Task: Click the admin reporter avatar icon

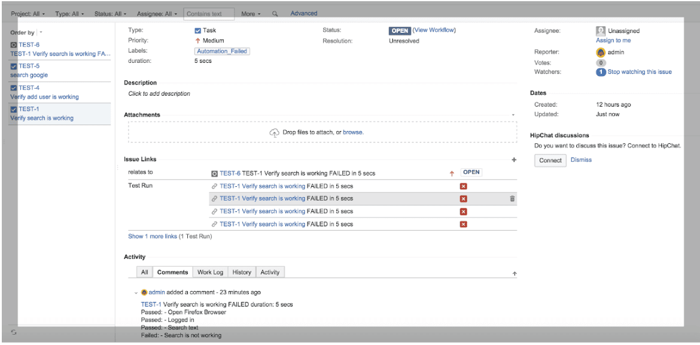Action: pos(601,52)
